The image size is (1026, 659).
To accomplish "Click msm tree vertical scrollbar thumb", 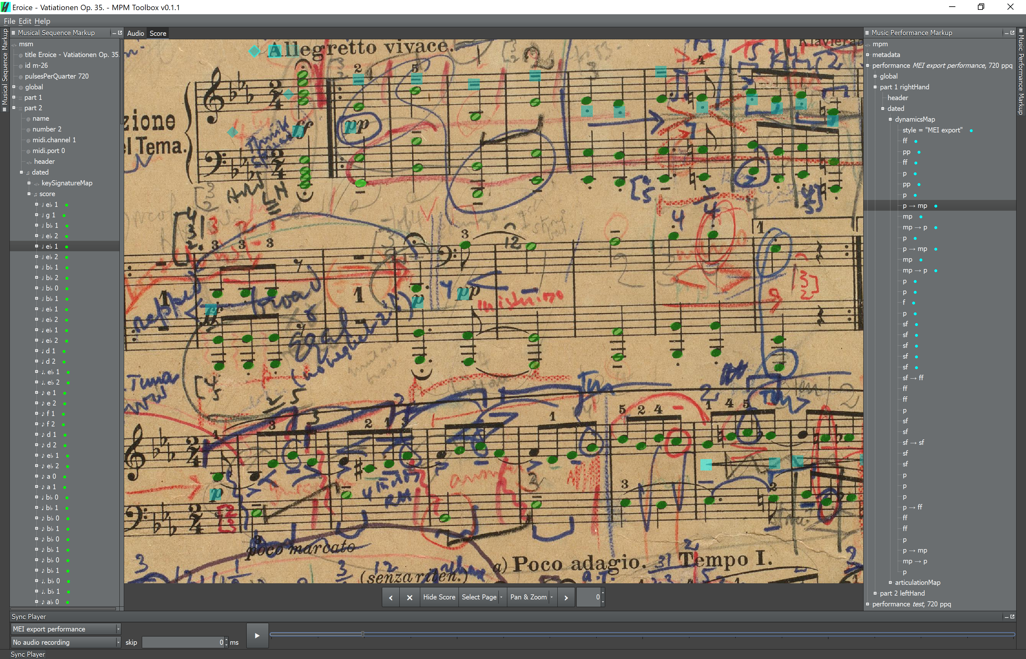I will coord(122,81).
